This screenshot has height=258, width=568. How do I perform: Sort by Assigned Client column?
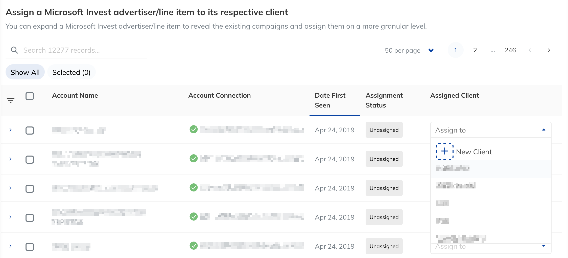coord(455,95)
